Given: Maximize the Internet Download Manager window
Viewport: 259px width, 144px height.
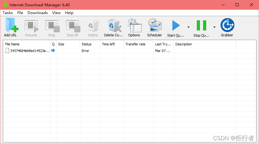Looking at the screenshot, I should point(237,5).
